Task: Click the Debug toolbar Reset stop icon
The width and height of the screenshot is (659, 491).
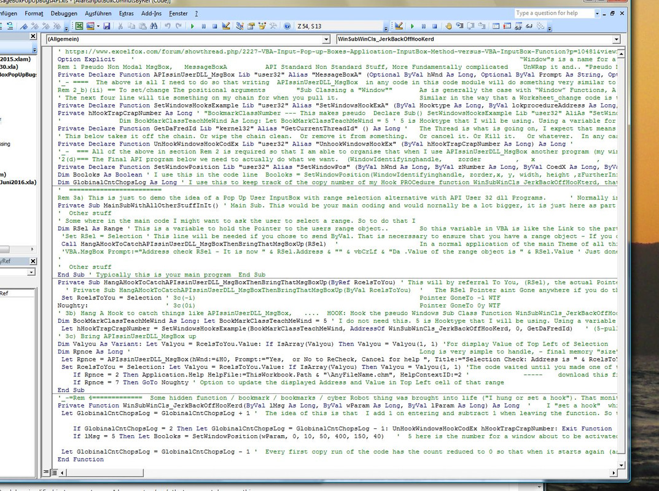Action: point(435,26)
